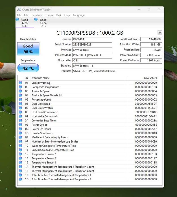Click the Attribute Name column header
177x197 pixels.
coord(79,78)
